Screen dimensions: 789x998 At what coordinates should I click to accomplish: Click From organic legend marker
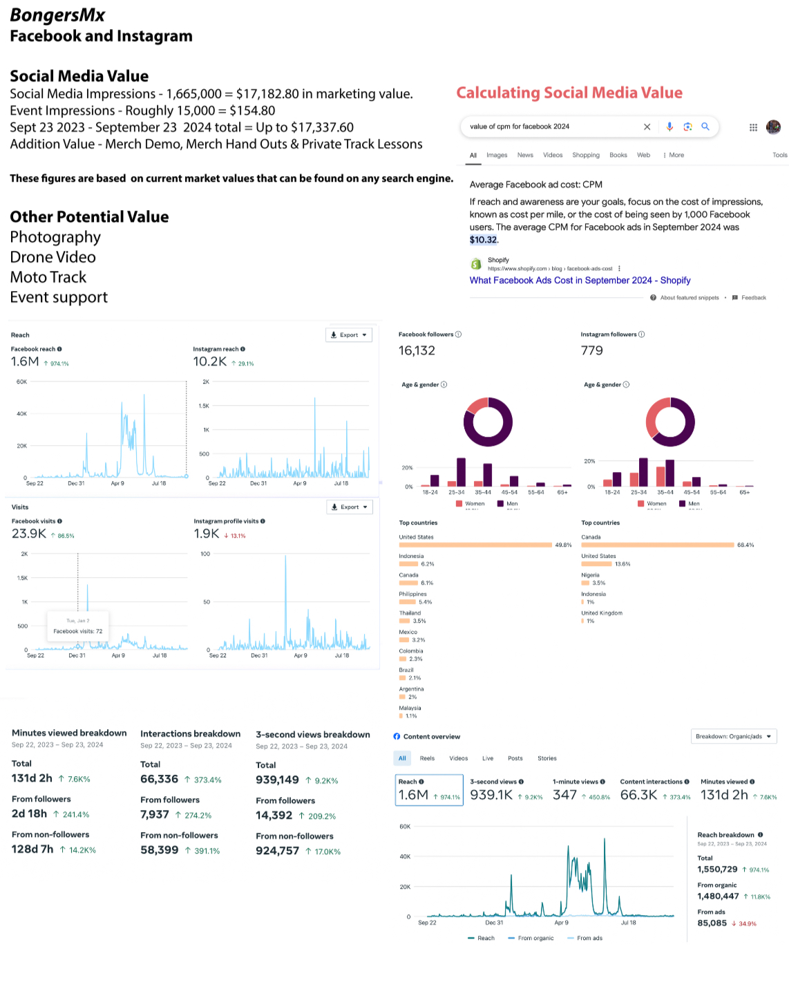pyautogui.click(x=511, y=939)
